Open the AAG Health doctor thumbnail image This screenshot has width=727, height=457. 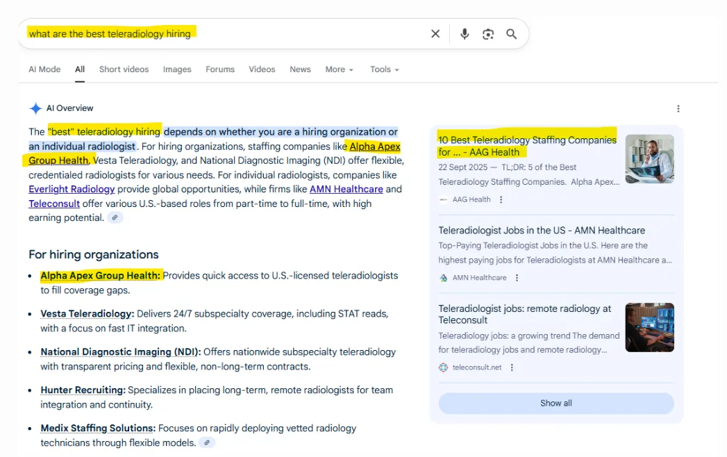point(649,159)
